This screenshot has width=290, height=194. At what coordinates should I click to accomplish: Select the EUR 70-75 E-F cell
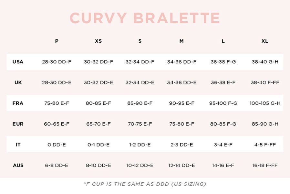point(140,124)
